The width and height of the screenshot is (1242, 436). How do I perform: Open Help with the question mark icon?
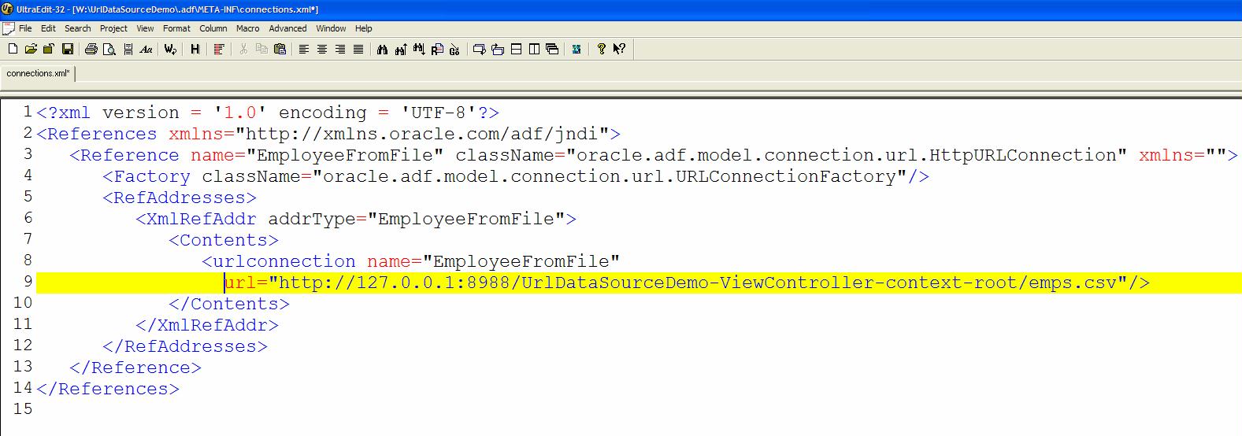coord(601,49)
